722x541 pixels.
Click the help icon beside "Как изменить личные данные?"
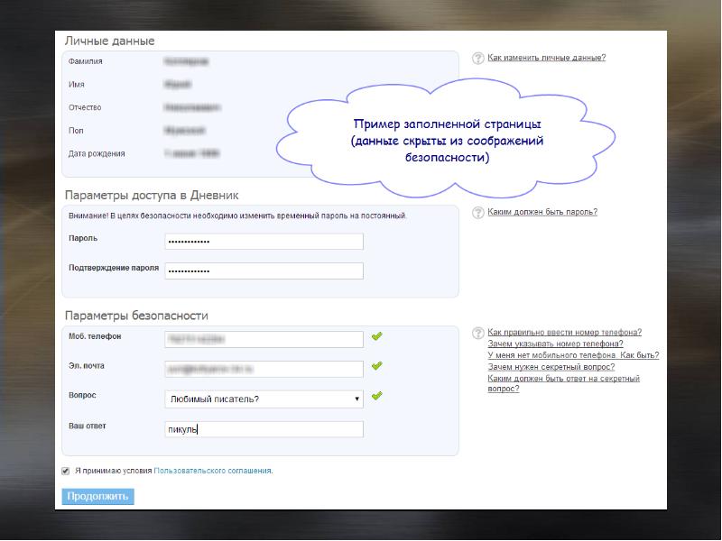coord(477,59)
